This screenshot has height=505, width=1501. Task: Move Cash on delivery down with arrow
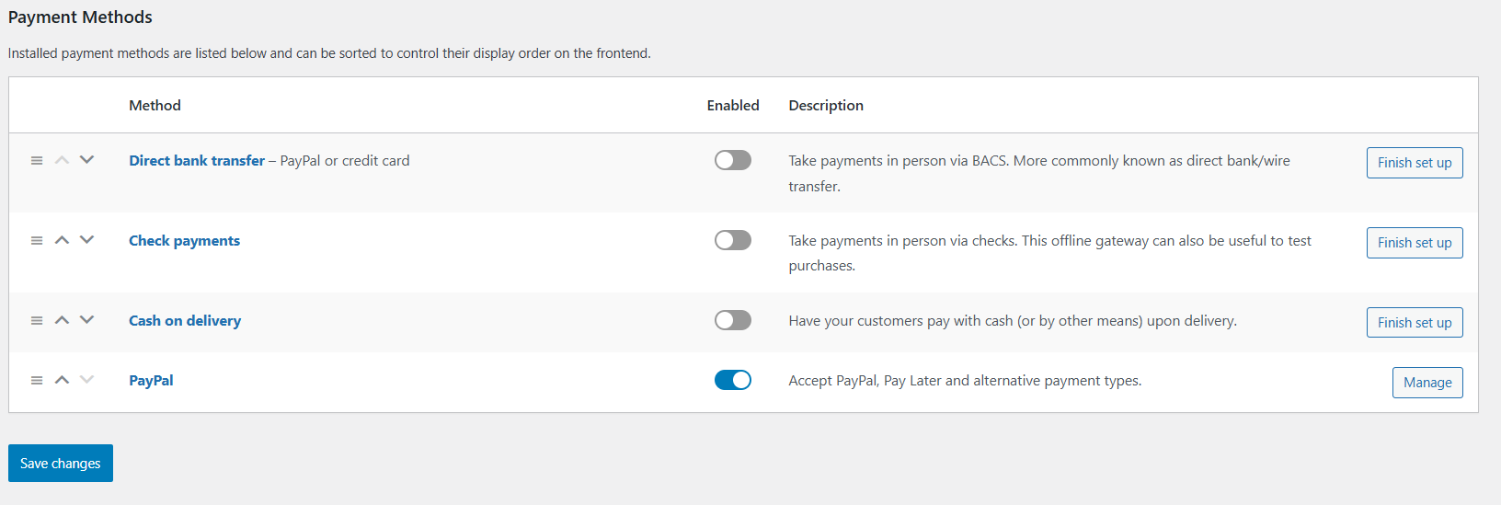(x=86, y=320)
